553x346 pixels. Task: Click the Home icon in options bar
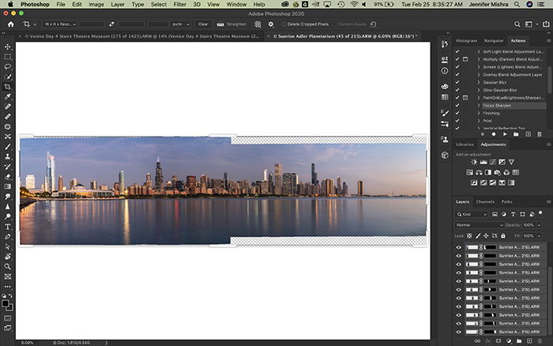coord(11,24)
